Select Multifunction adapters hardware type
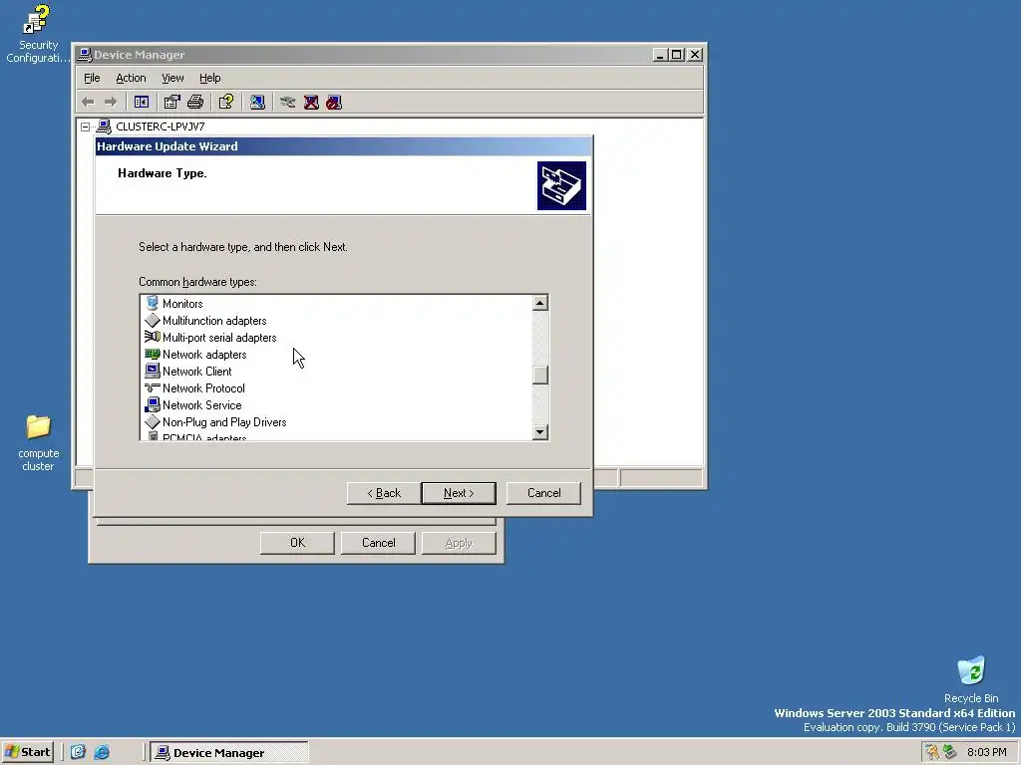The width and height of the screenshot is (1021, 765). pos(214,321)
